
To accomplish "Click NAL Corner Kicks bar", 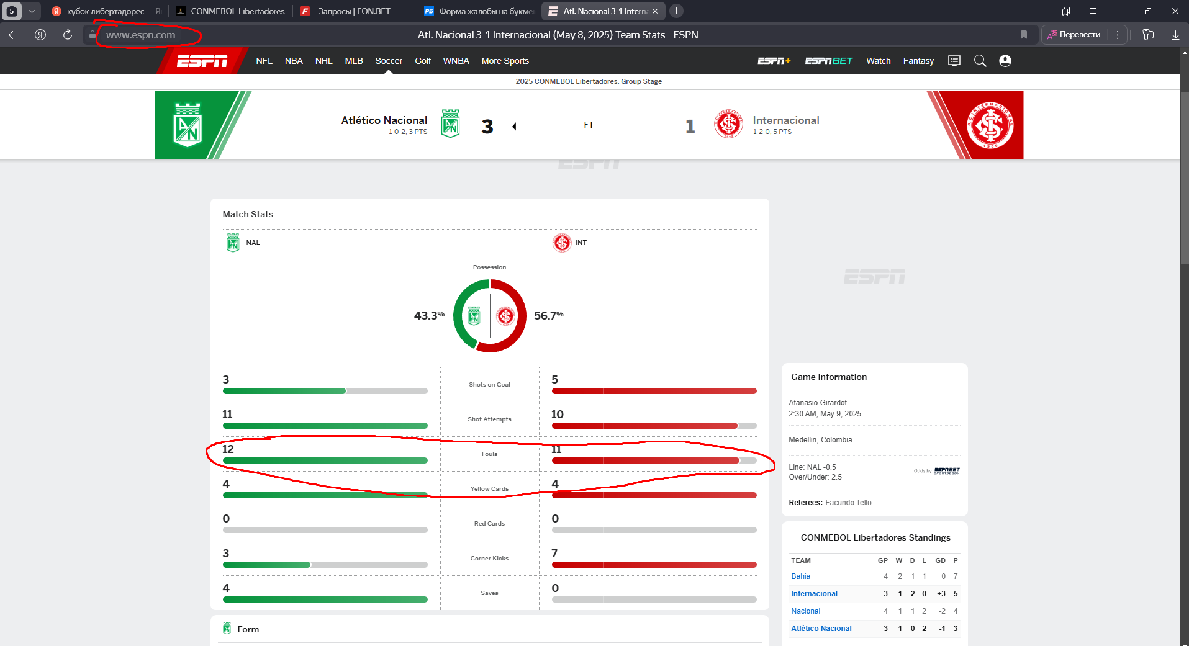I will (x=325, y=565).
